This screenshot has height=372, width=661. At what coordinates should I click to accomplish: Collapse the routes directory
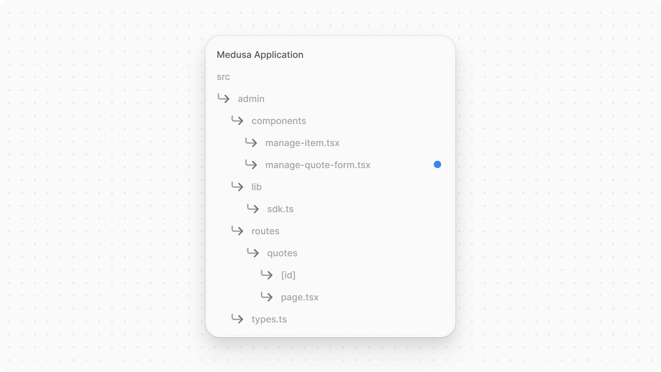(265, 231)
